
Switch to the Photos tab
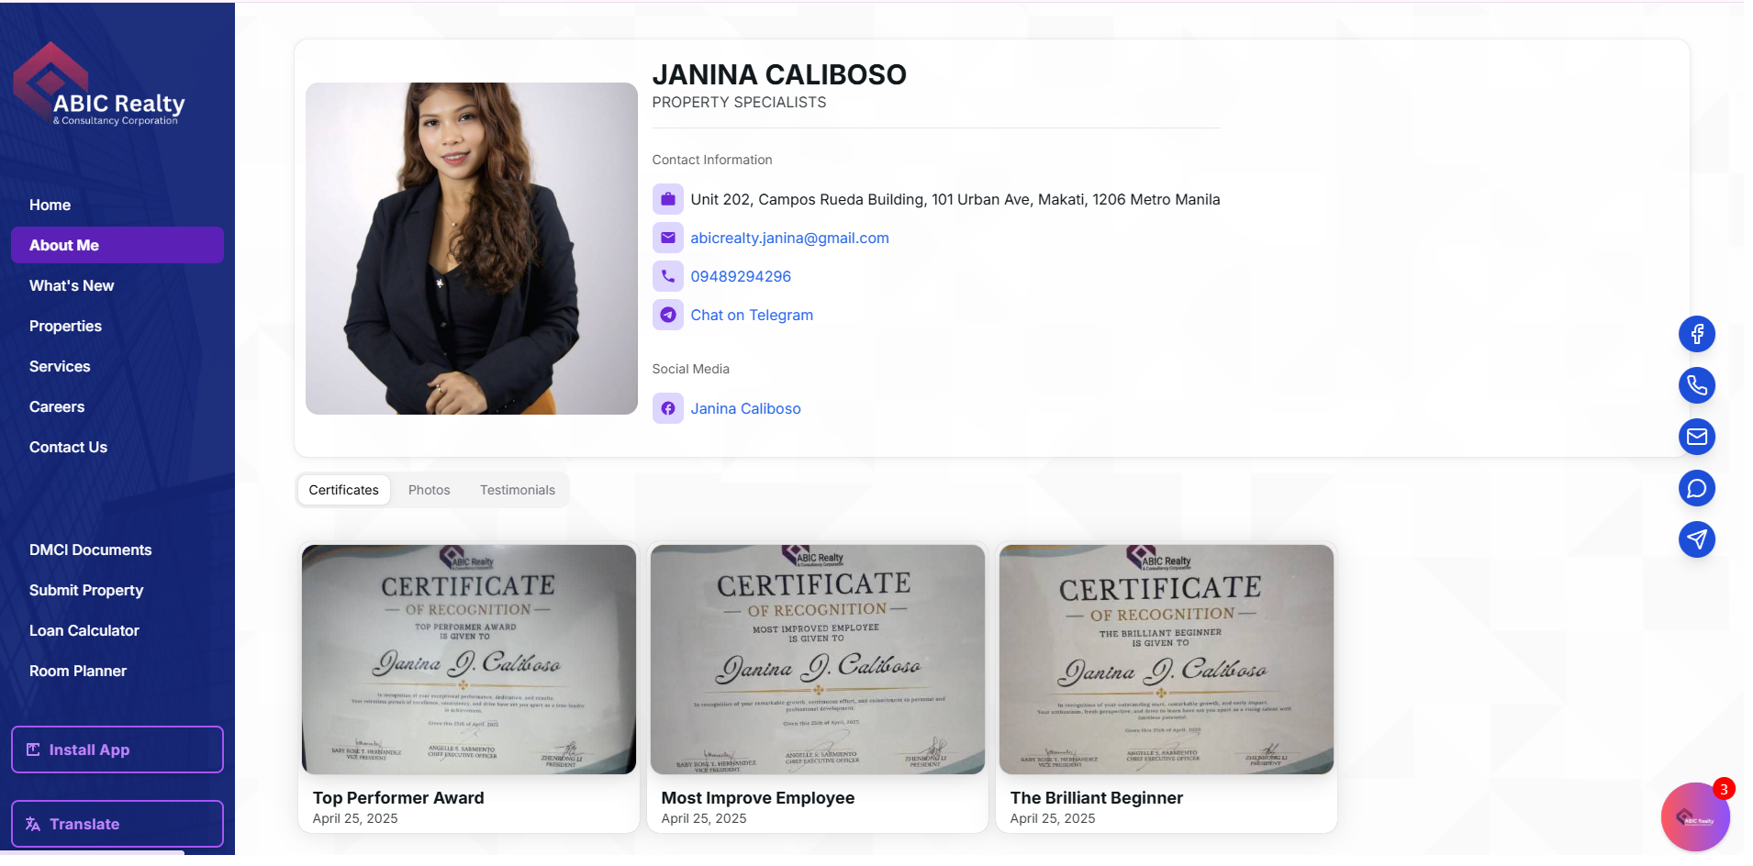[429, 490]
